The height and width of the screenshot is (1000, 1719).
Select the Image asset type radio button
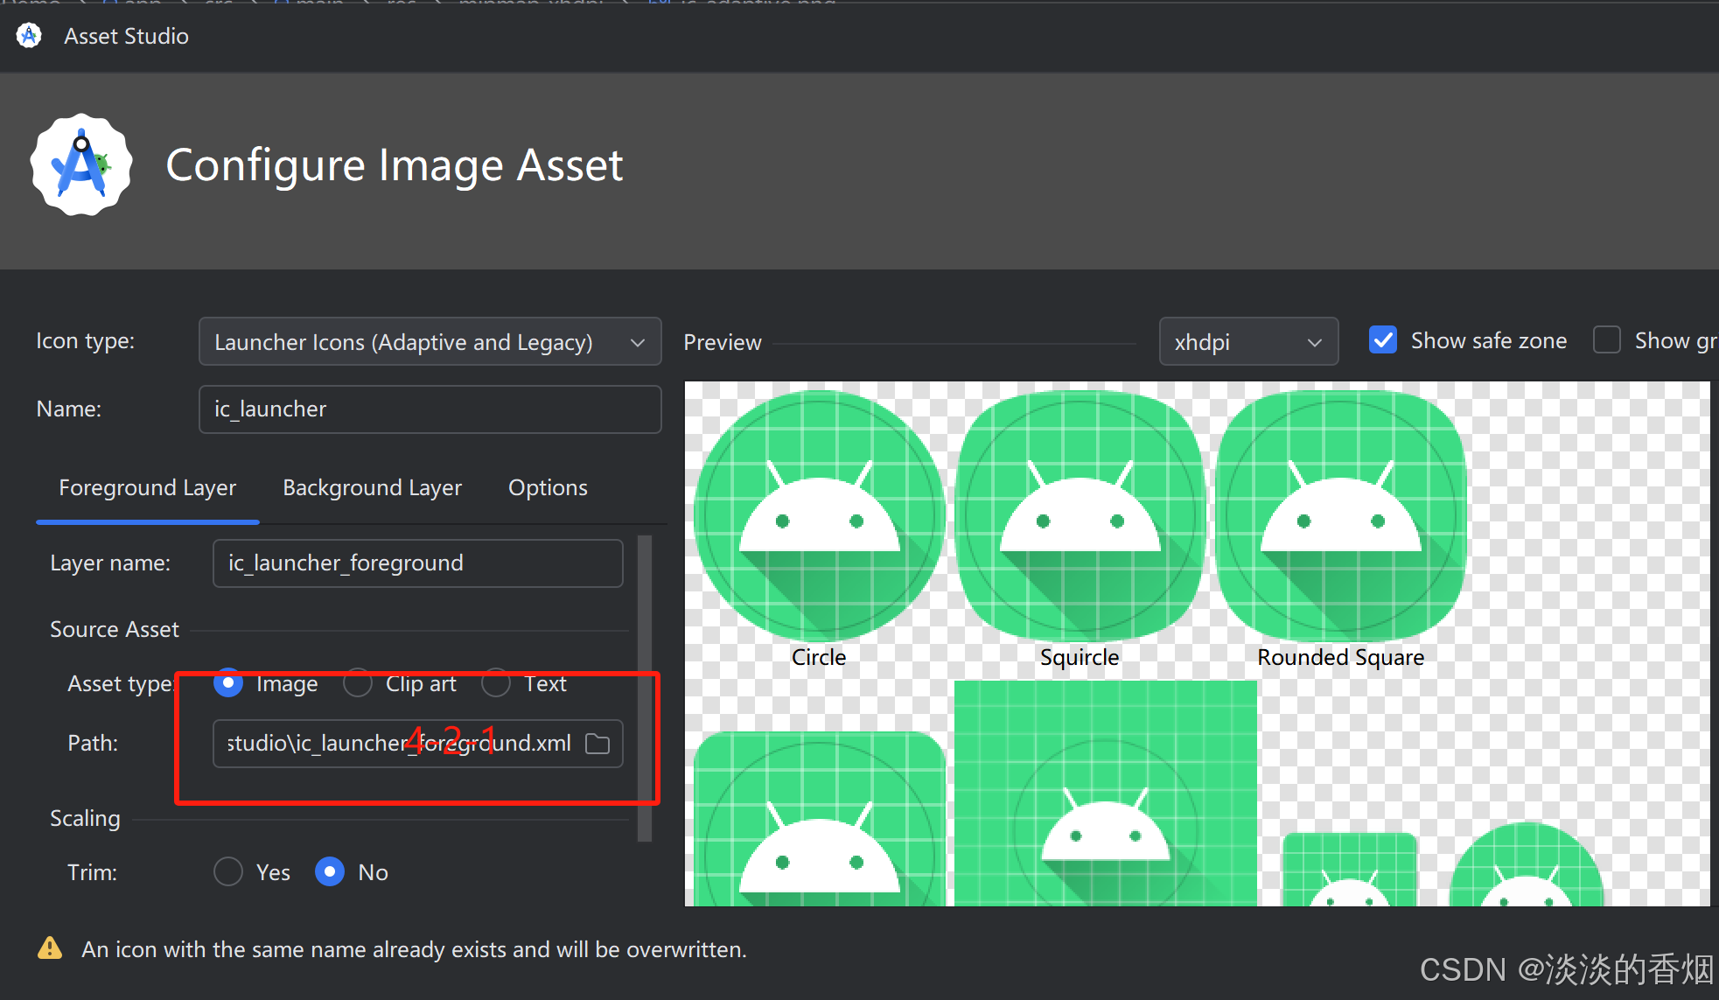coord(228,683)
